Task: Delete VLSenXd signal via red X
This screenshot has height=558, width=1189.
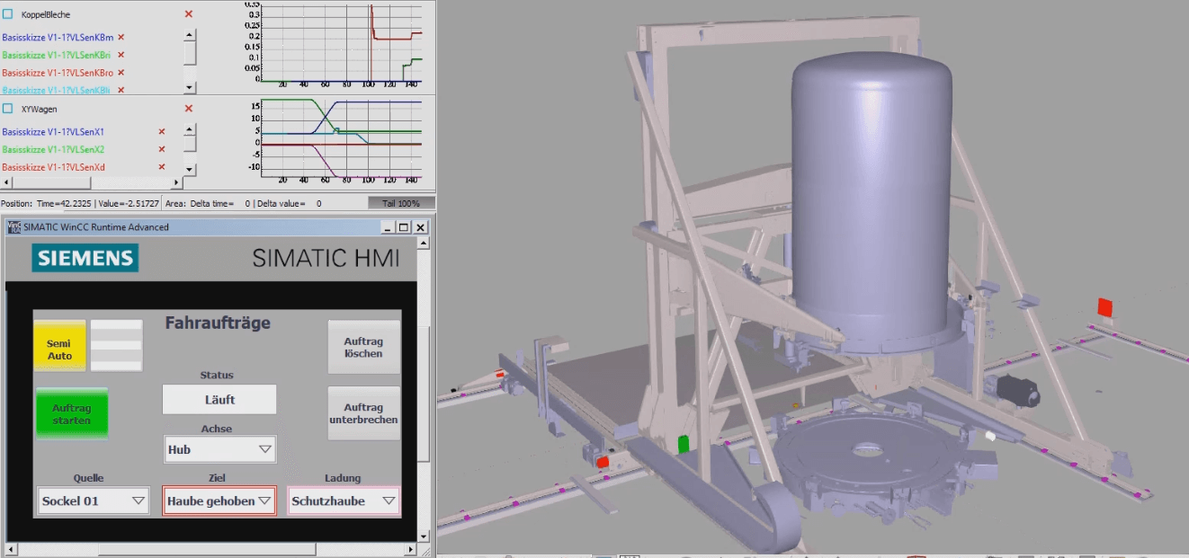Action: point(162,167)
